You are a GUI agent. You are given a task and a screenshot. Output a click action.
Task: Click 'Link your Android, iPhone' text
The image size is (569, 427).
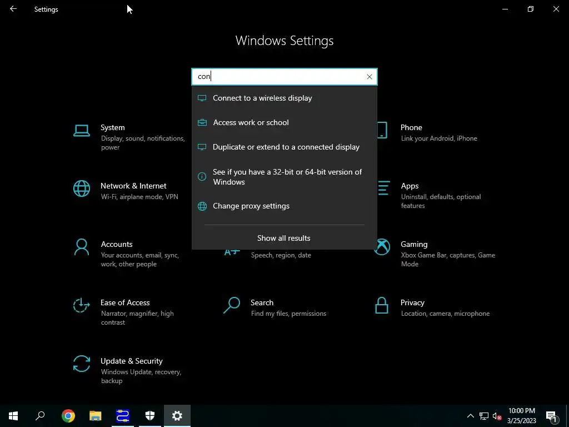[439, 138]
